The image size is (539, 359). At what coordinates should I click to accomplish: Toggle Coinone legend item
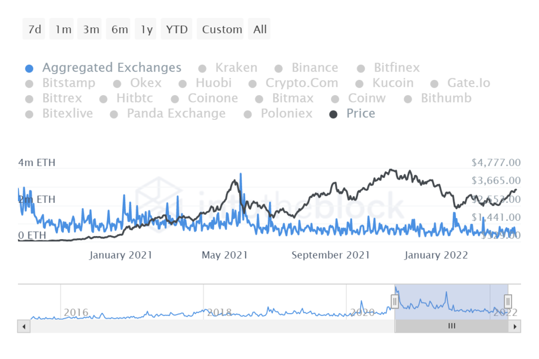coord(205,98)
